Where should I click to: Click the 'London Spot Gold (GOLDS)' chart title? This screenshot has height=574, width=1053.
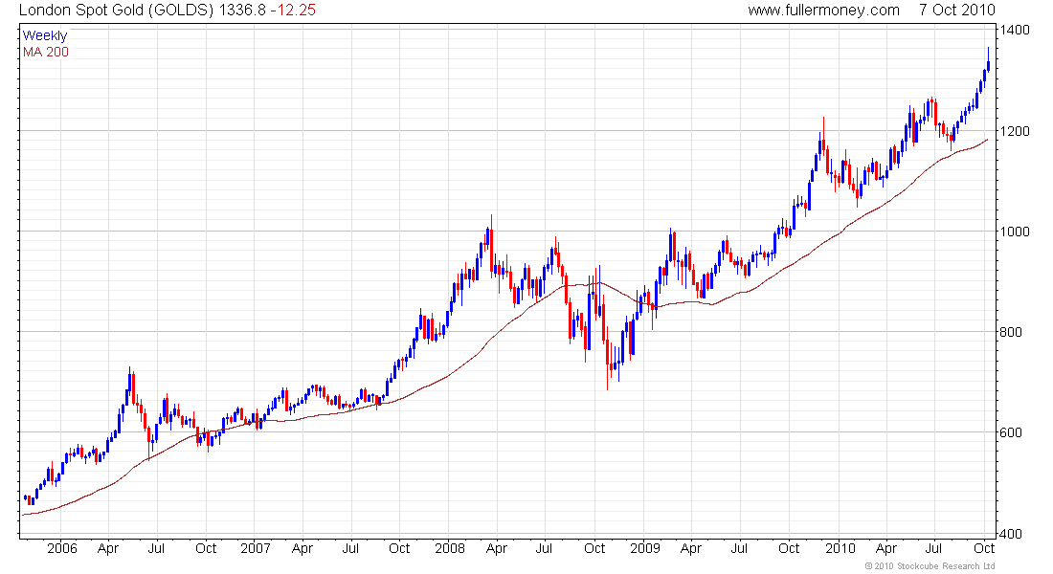tap(117, 11)
